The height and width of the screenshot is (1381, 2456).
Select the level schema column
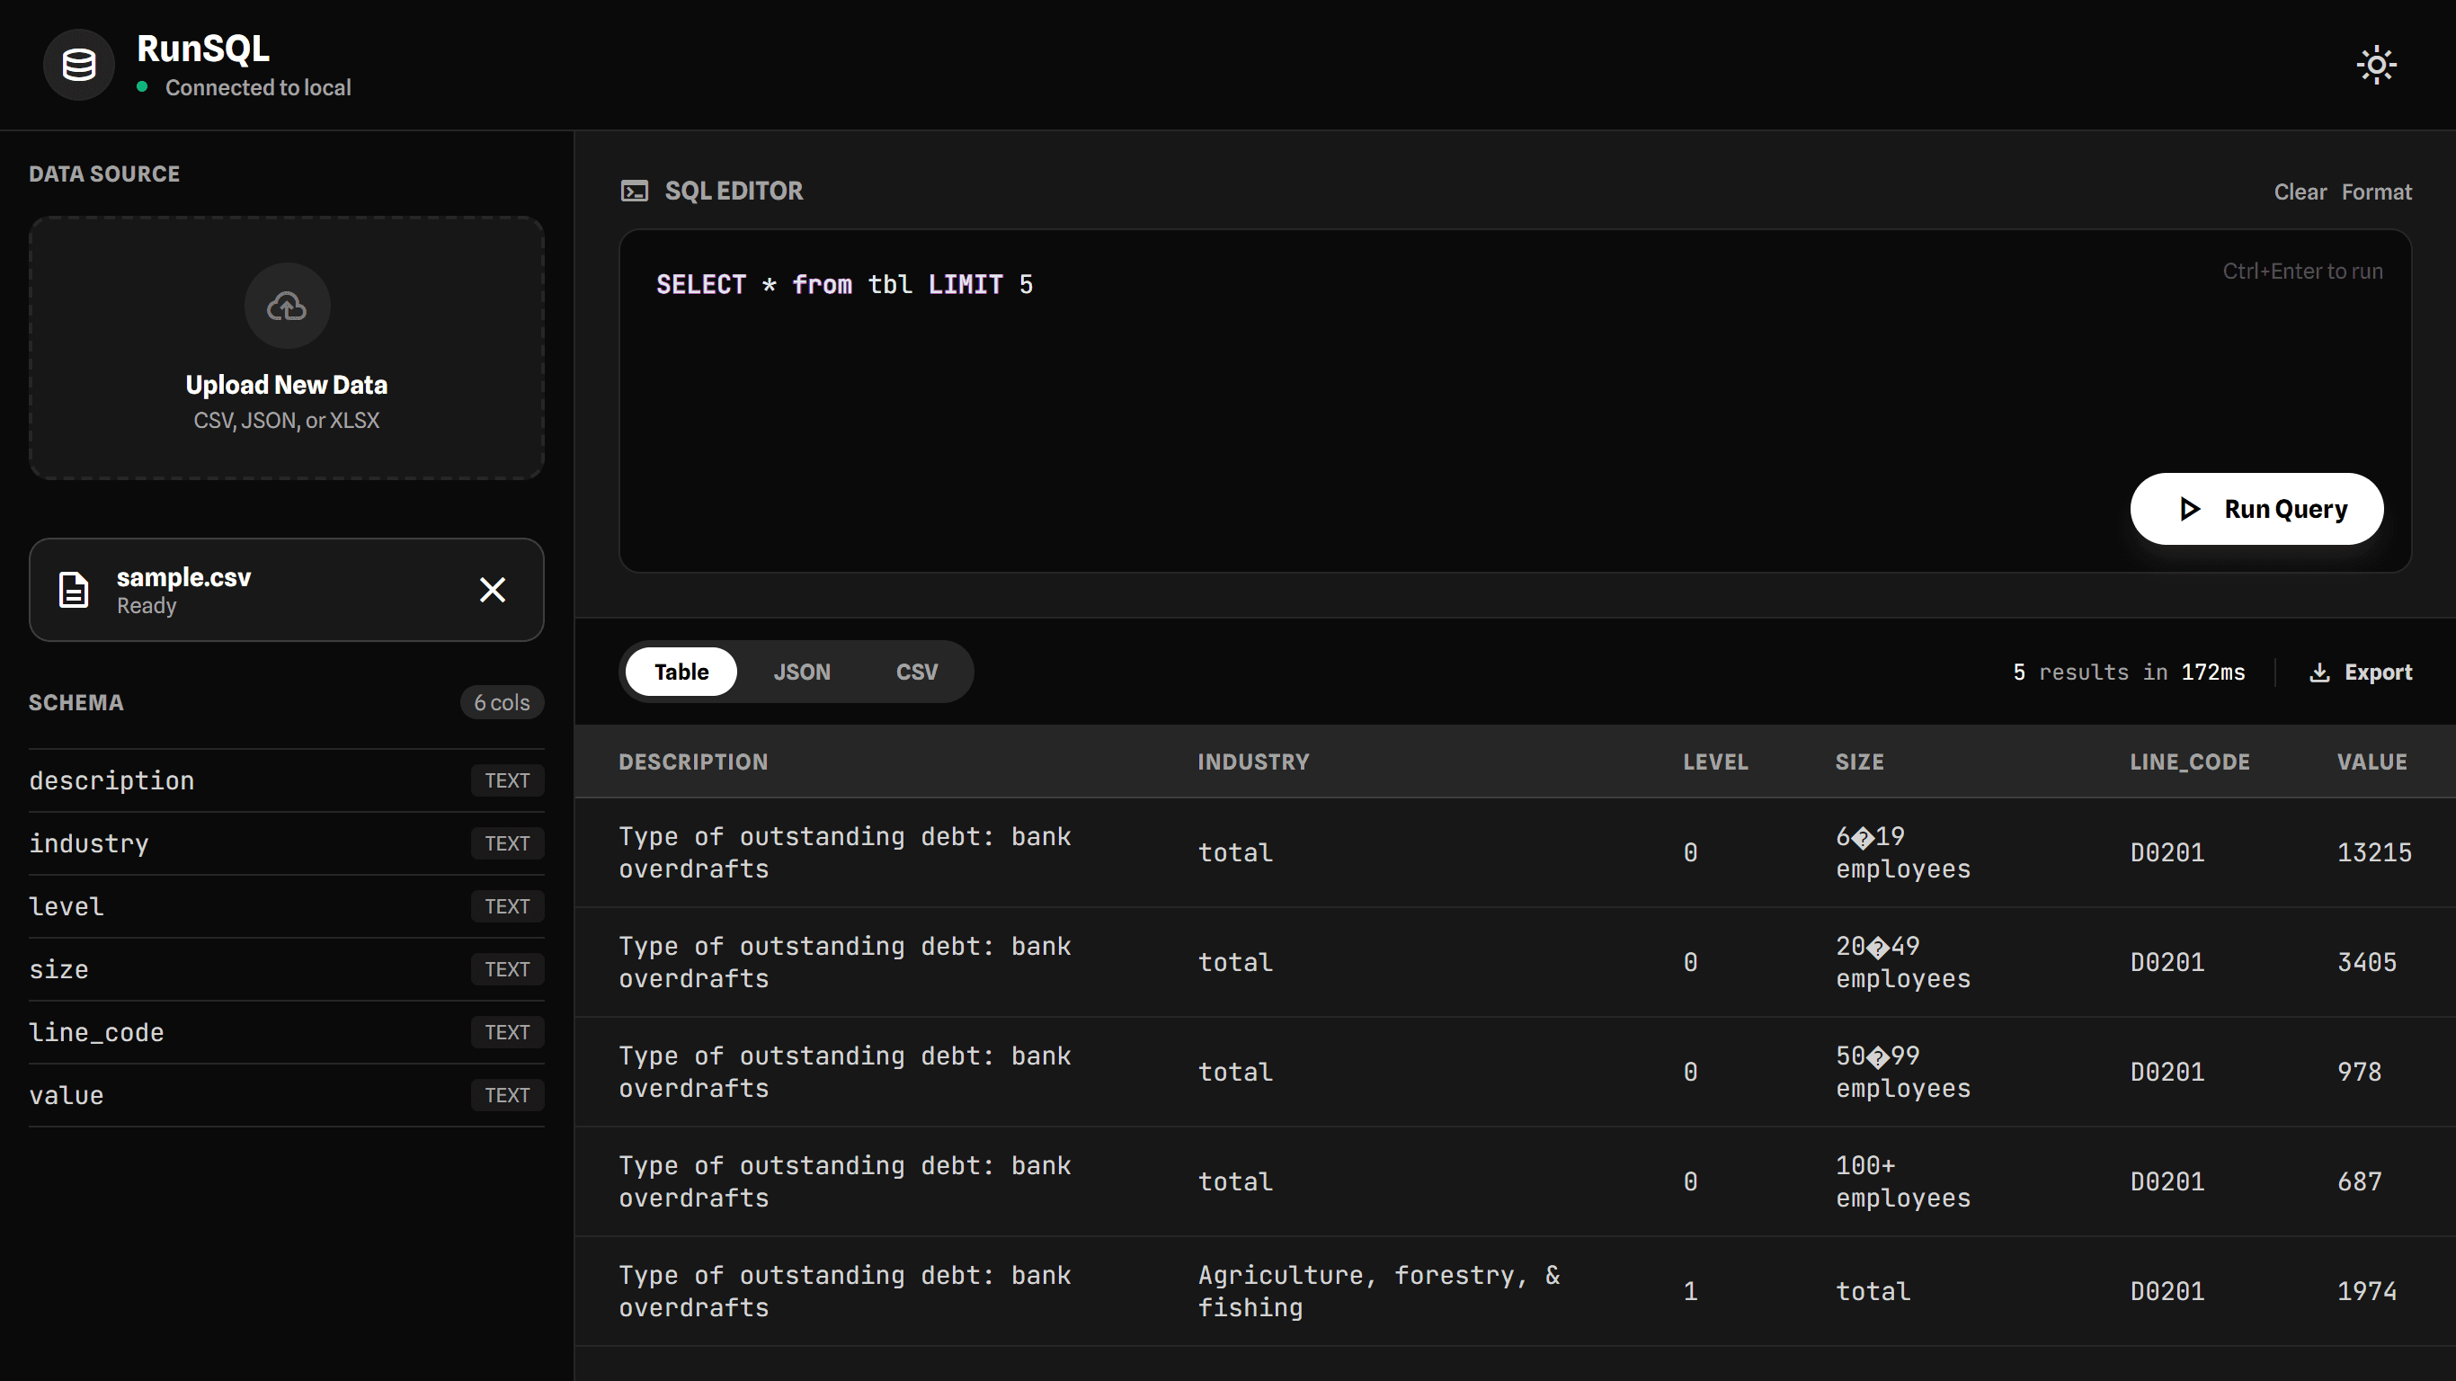click(x=286, y=906)
